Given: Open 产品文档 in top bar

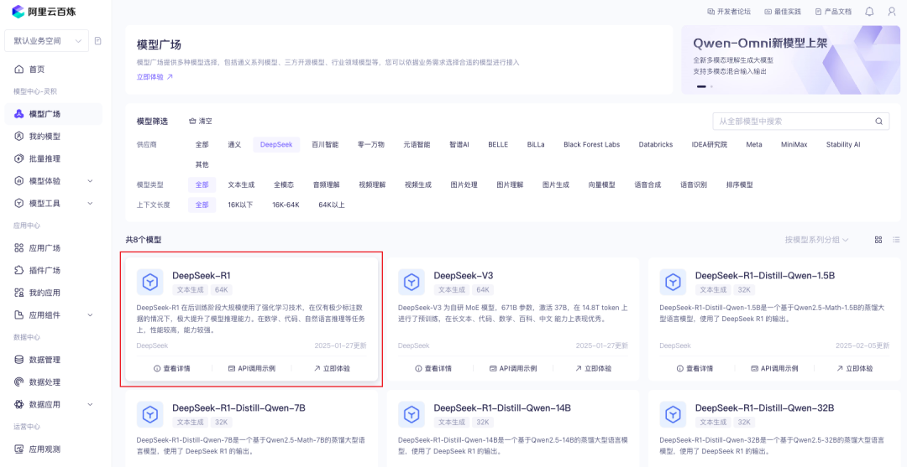Looking at the screenshot, I should [833, 12].
